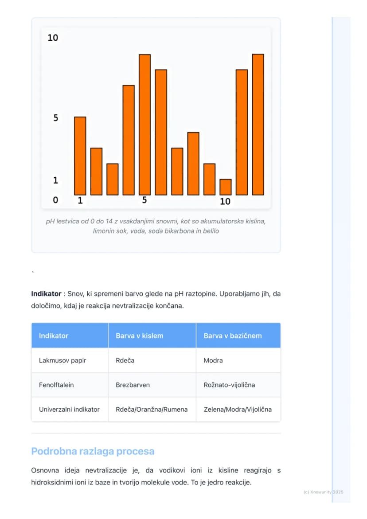The height and width of the screenshot is (519, 367).
Task: Click the tallest orange bar above label 5
Action: 144,125
